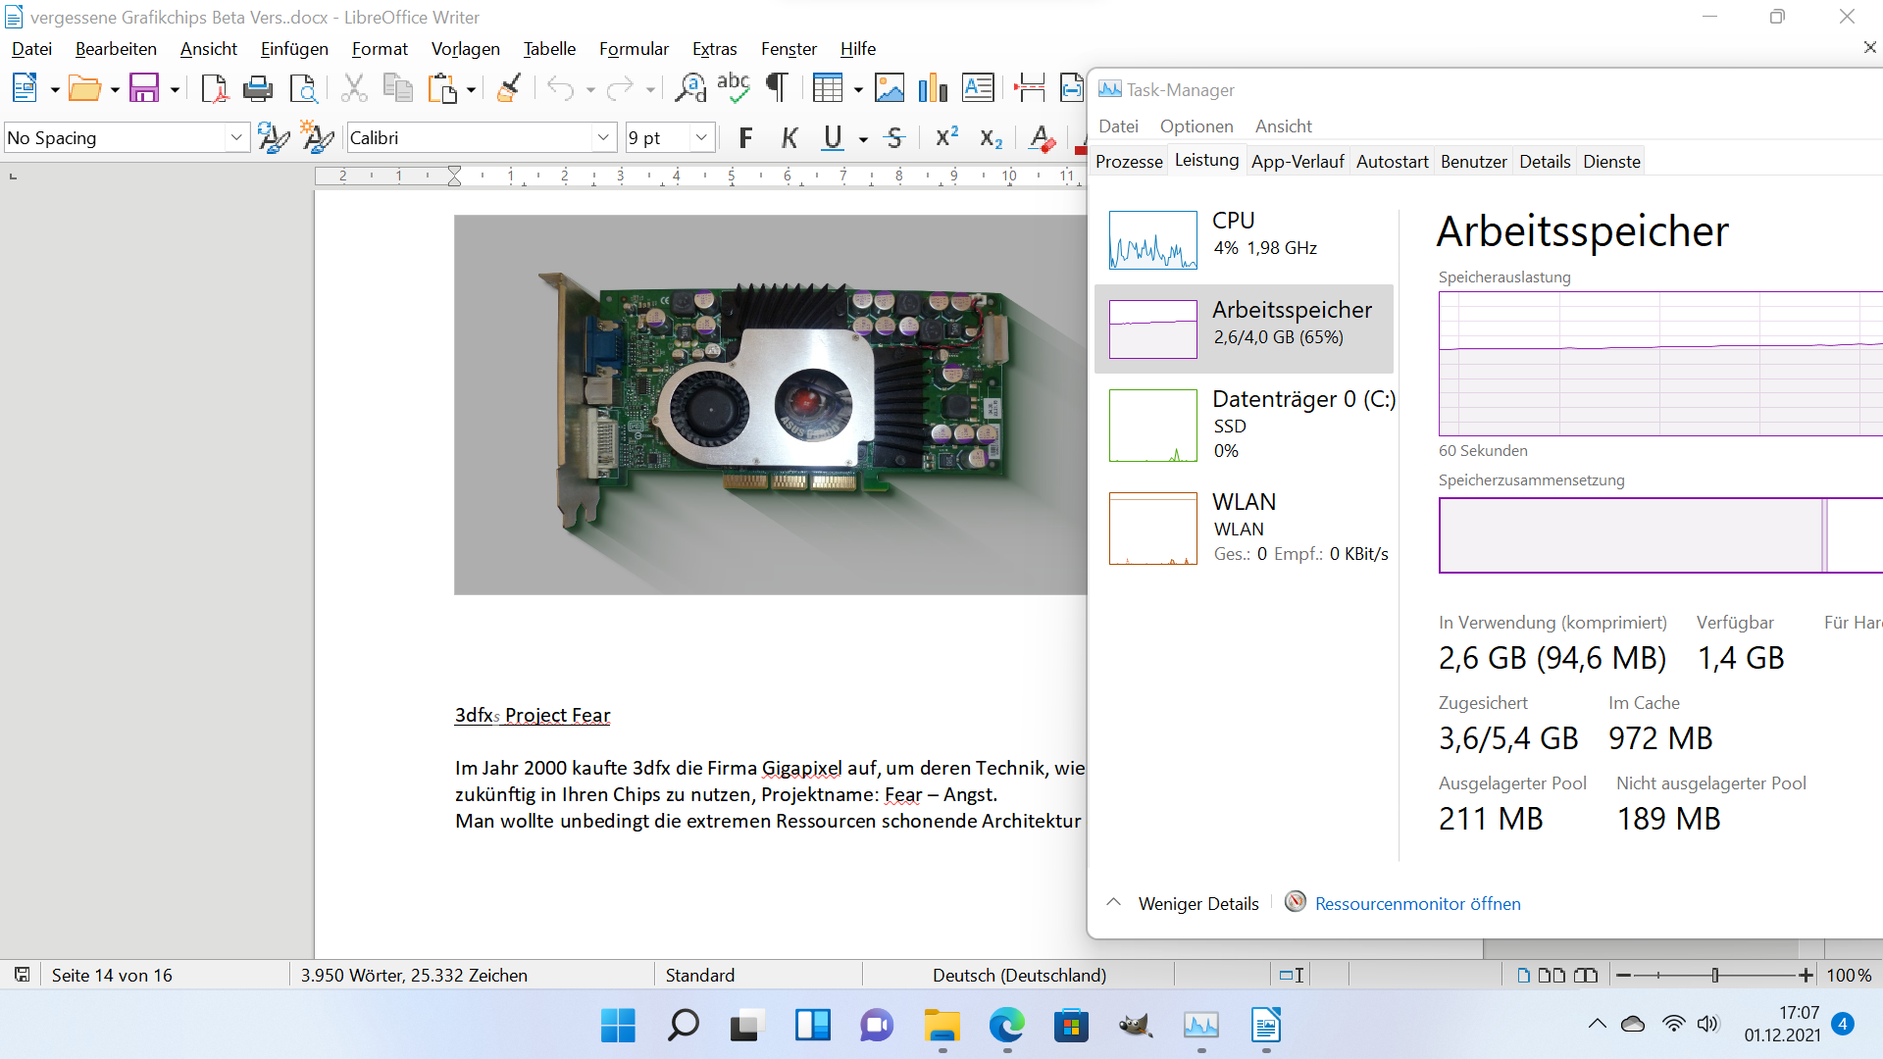Toggle bold formatting
The width and height of the screenshot is (1883, 1059).
click(x=745, y=138)
